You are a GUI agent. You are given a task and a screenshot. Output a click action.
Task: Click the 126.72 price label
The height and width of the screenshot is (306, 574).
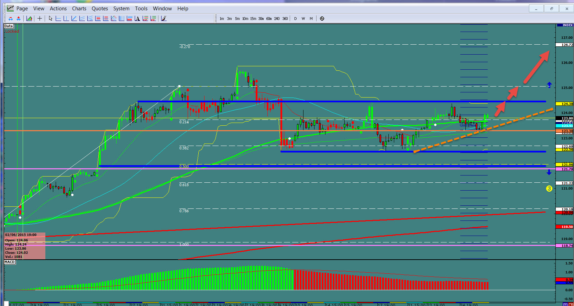(564, 45)
